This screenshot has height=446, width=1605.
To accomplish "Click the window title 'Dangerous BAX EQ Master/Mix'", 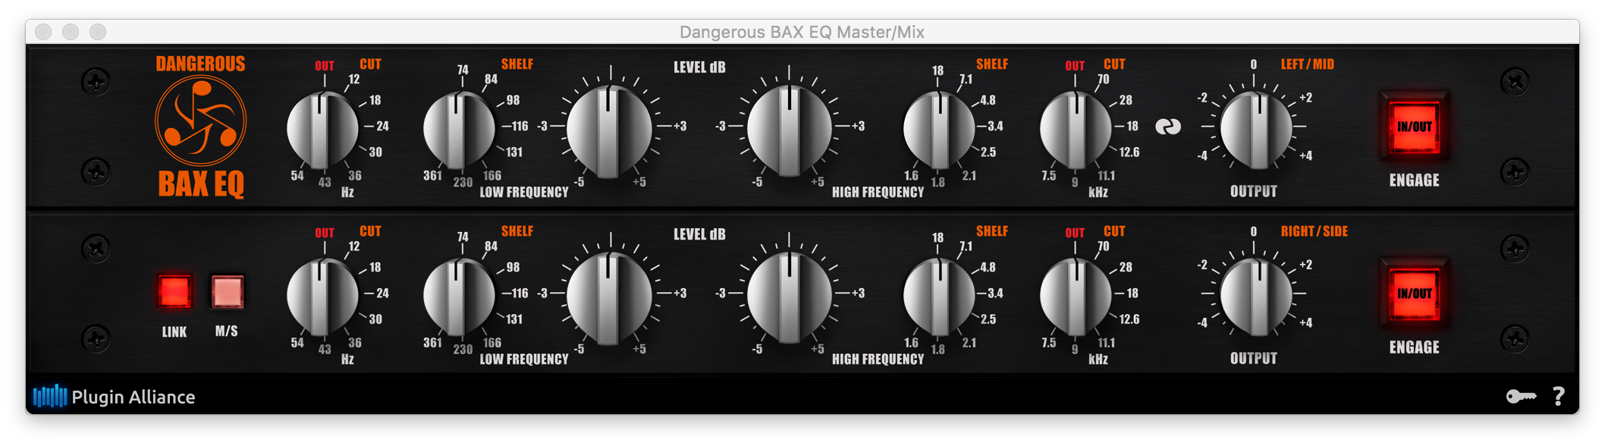I will tap(802, 32).
